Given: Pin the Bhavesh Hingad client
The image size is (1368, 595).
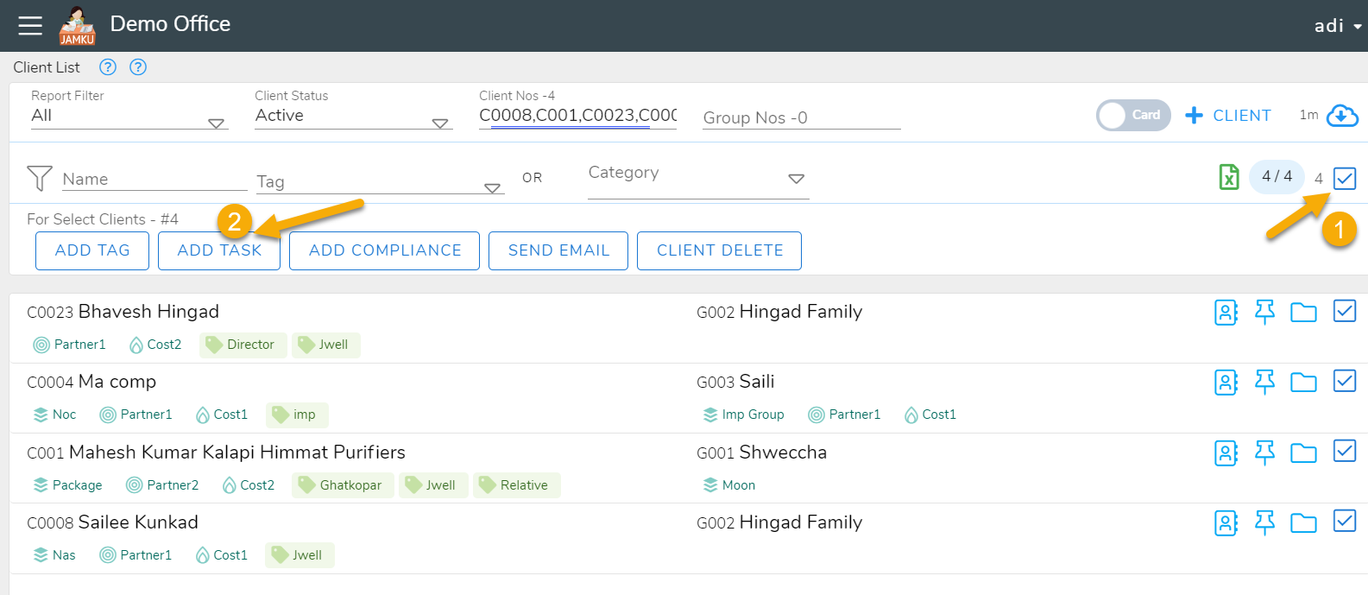Looking at the screenshot, I should (1264, 312).
